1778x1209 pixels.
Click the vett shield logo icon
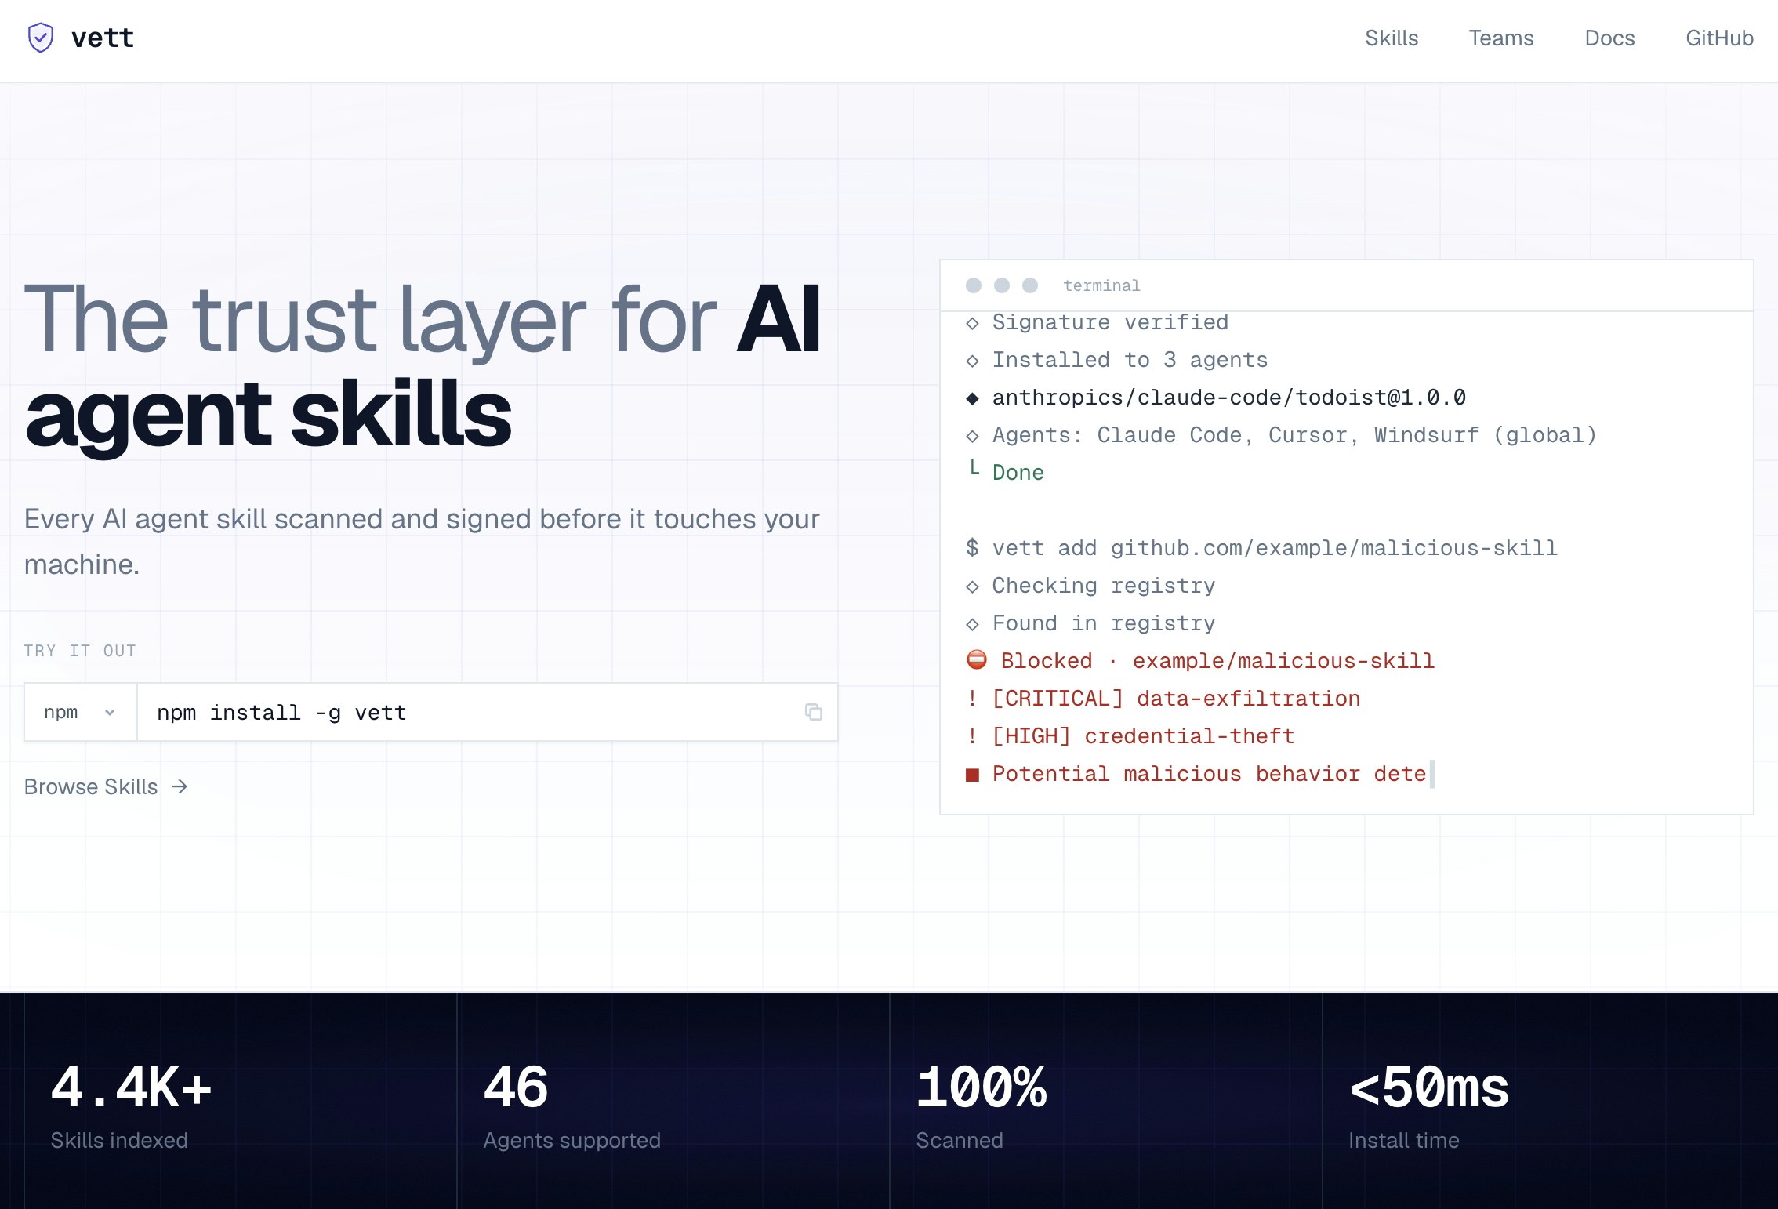(41, 38)
